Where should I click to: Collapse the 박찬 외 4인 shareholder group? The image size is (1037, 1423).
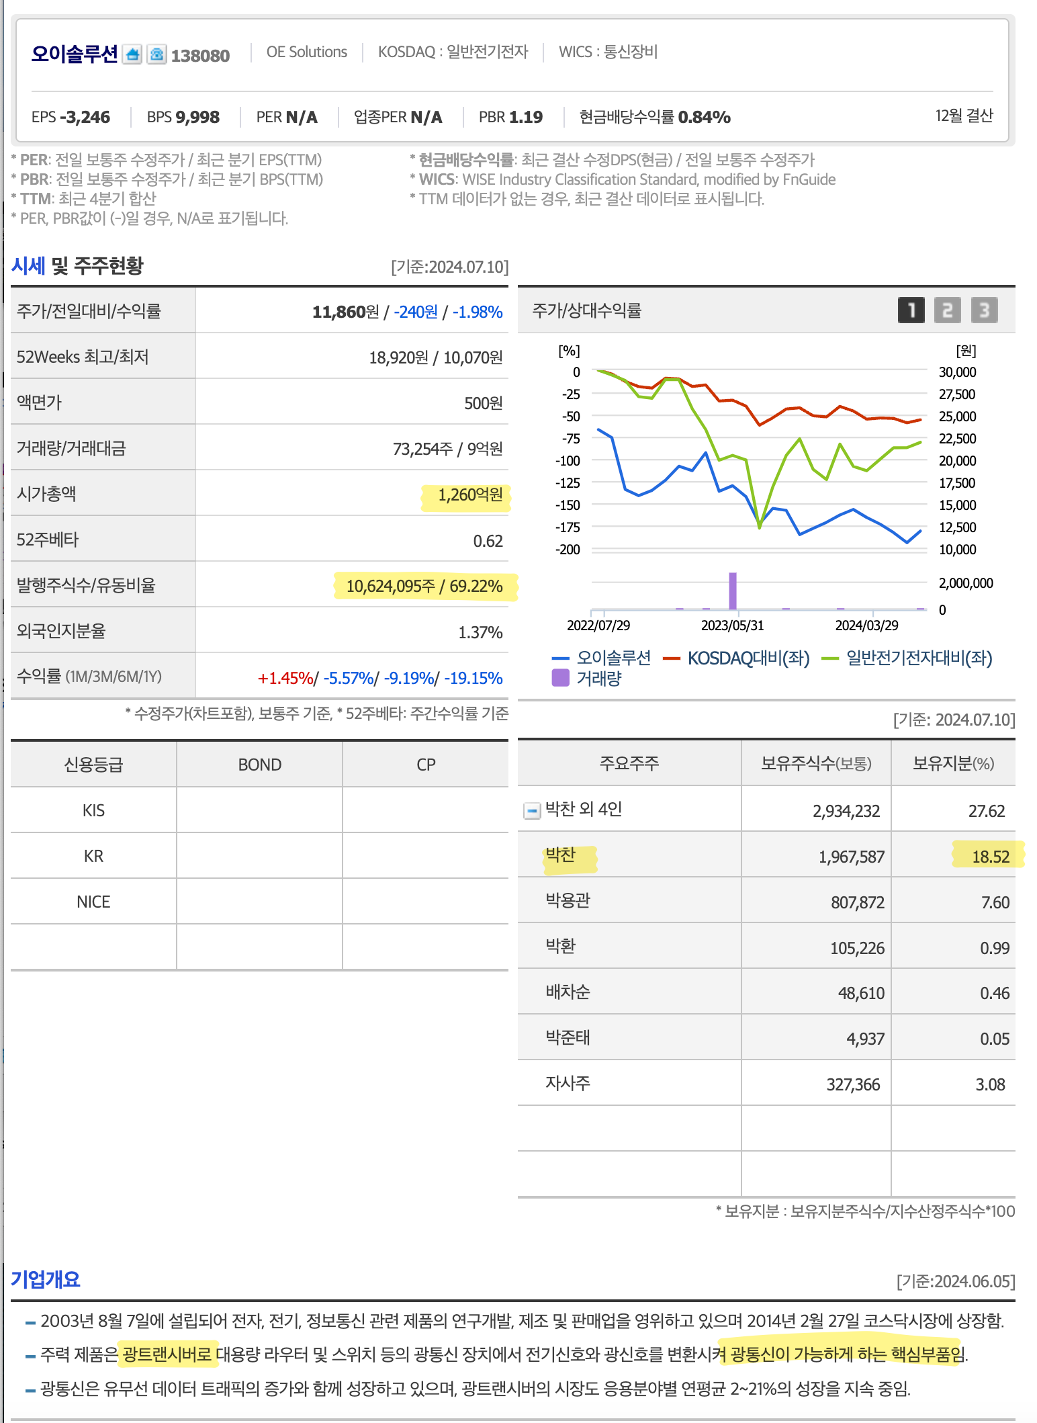click(x=531, y=810)
